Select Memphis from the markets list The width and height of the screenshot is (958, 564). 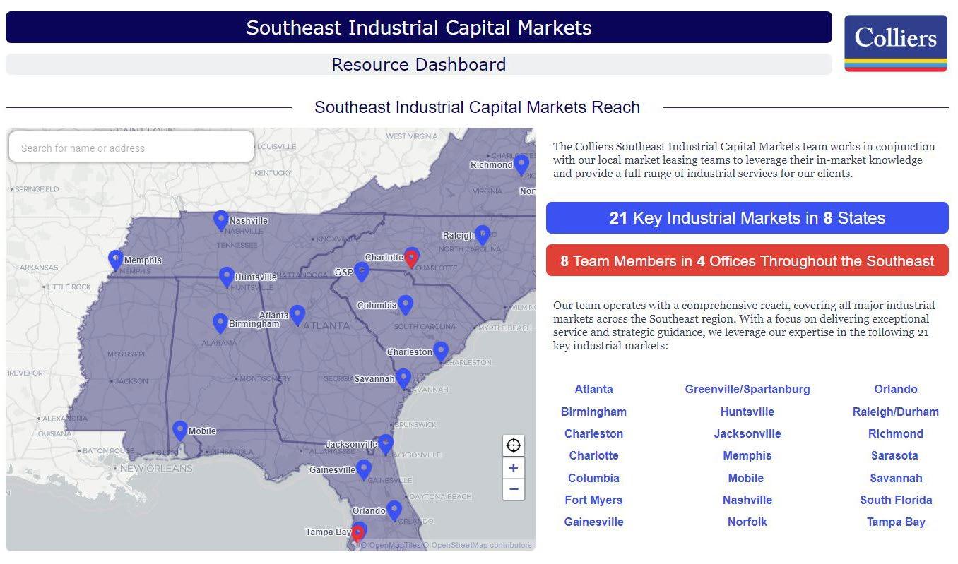pos(747,455)
